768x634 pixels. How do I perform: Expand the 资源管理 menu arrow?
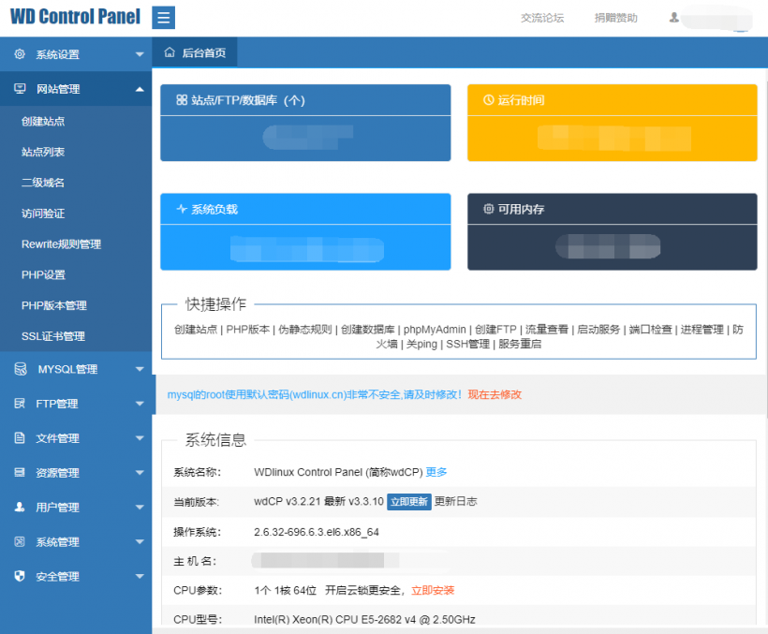click(140, 473)
